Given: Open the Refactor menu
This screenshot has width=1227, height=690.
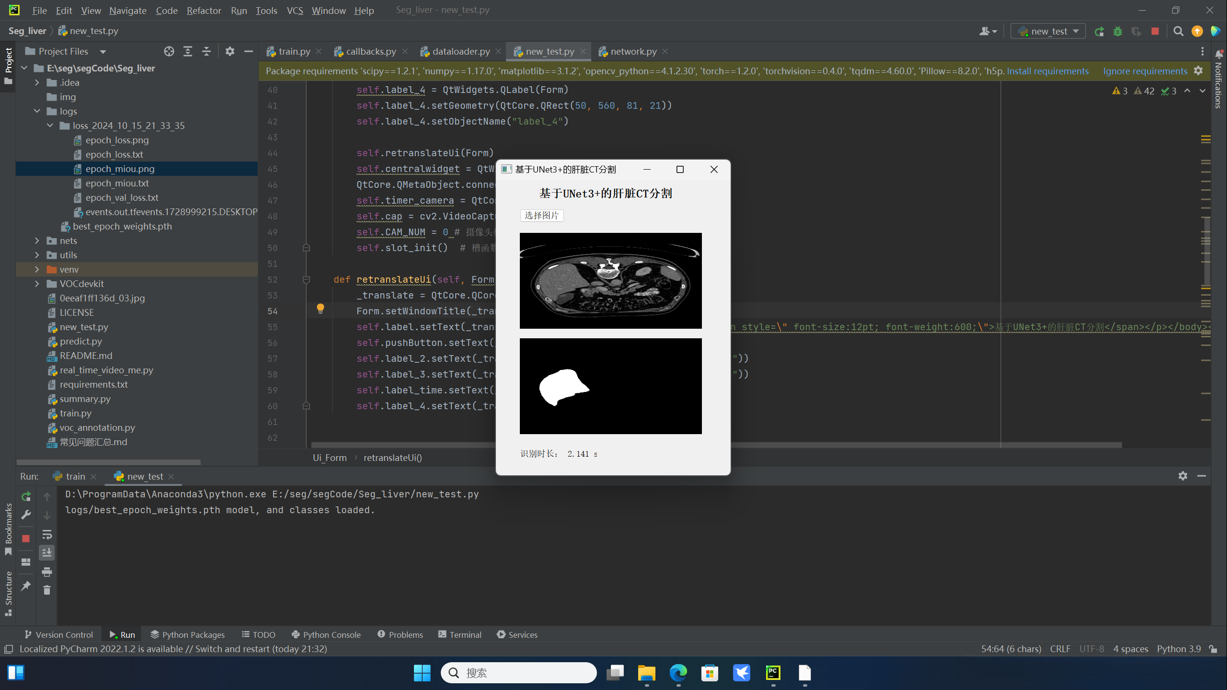Looking at the screenshot, I should click(x=204, y=10).
